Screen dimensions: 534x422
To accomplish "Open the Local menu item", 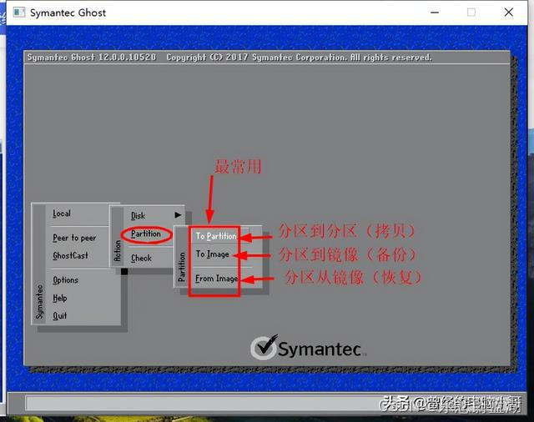I will pyautogui.click(x=62, y=214).
